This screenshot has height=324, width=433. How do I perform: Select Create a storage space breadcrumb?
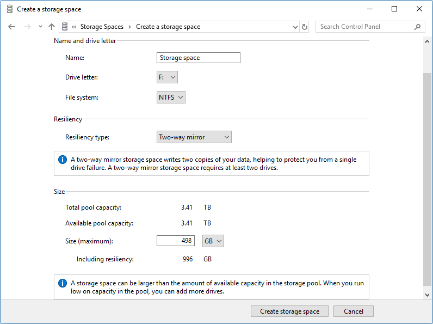(168, 27)
